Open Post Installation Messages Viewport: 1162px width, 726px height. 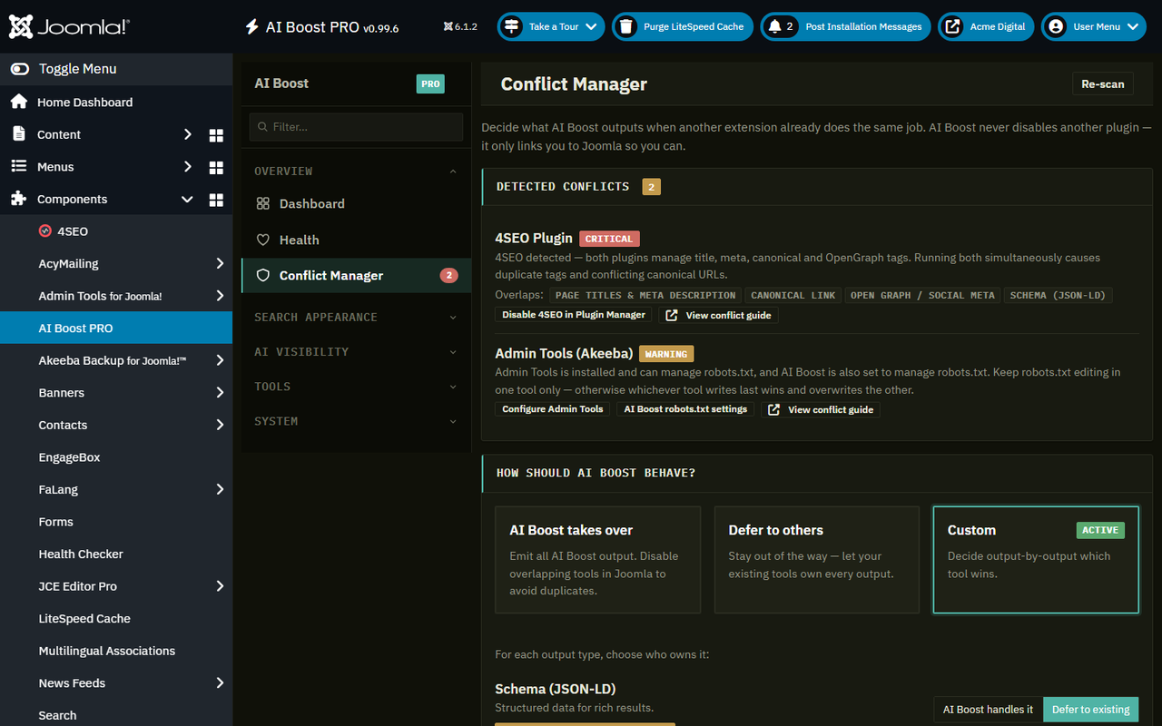(x=845, y=26)
